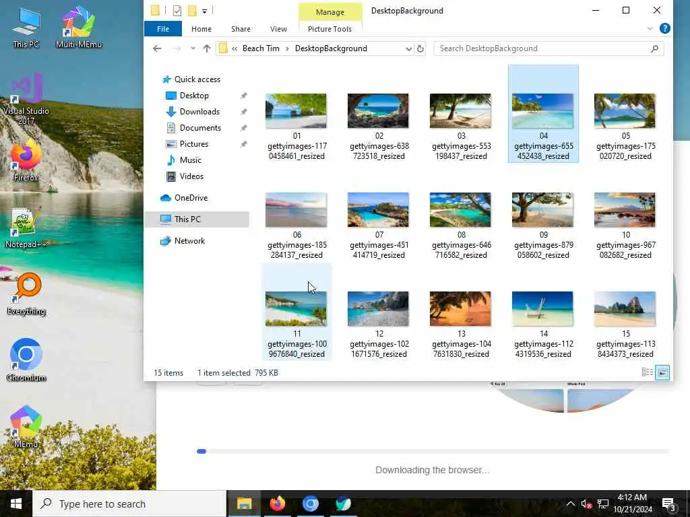Open the Home ribbon tab
The height and width of the screenshot is (517, 690).
click(x=201, y=28)
